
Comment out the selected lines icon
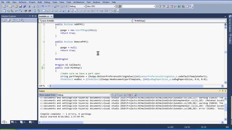[34, 11]
